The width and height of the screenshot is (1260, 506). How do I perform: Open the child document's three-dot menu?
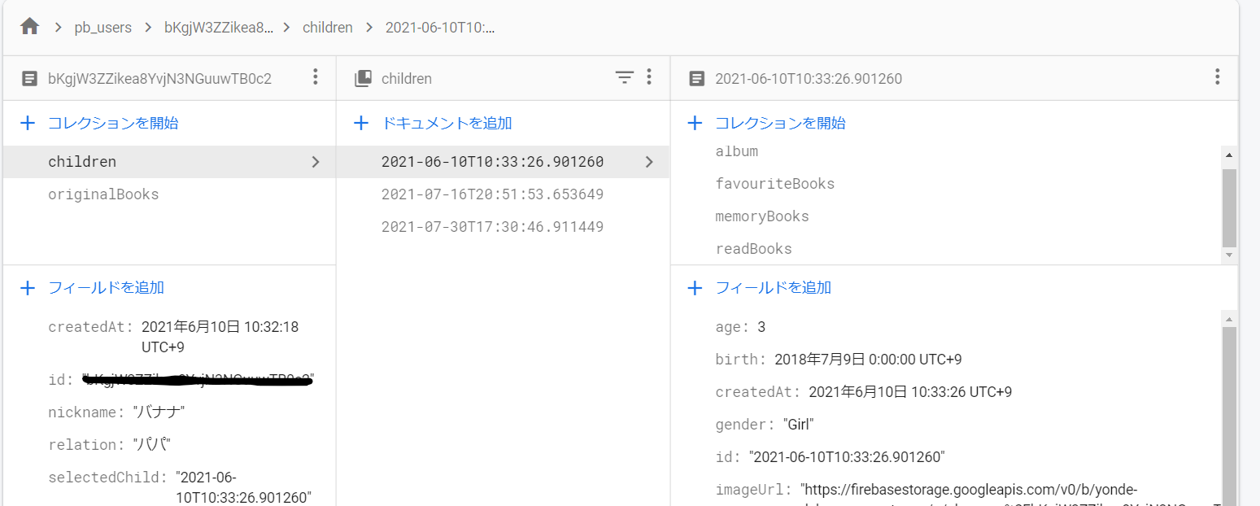(1217, 77)
